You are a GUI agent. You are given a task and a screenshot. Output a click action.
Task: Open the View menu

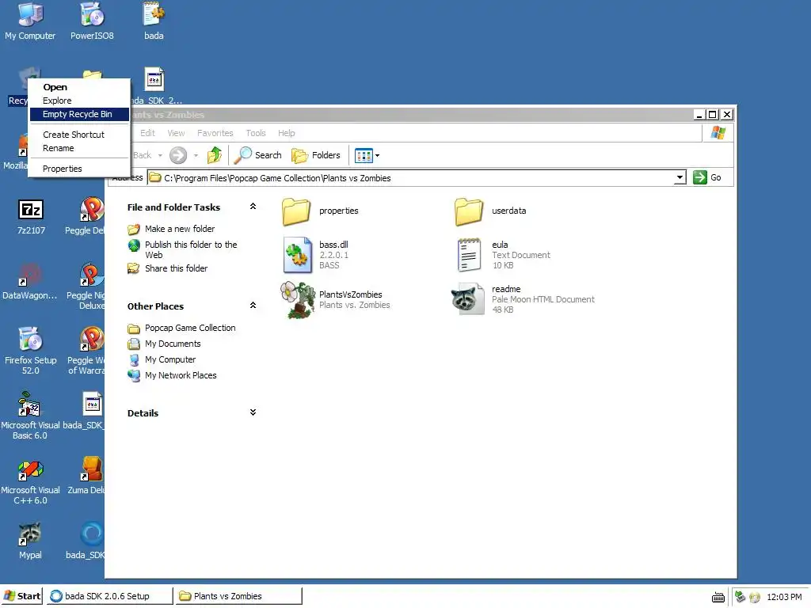point(176,133)
